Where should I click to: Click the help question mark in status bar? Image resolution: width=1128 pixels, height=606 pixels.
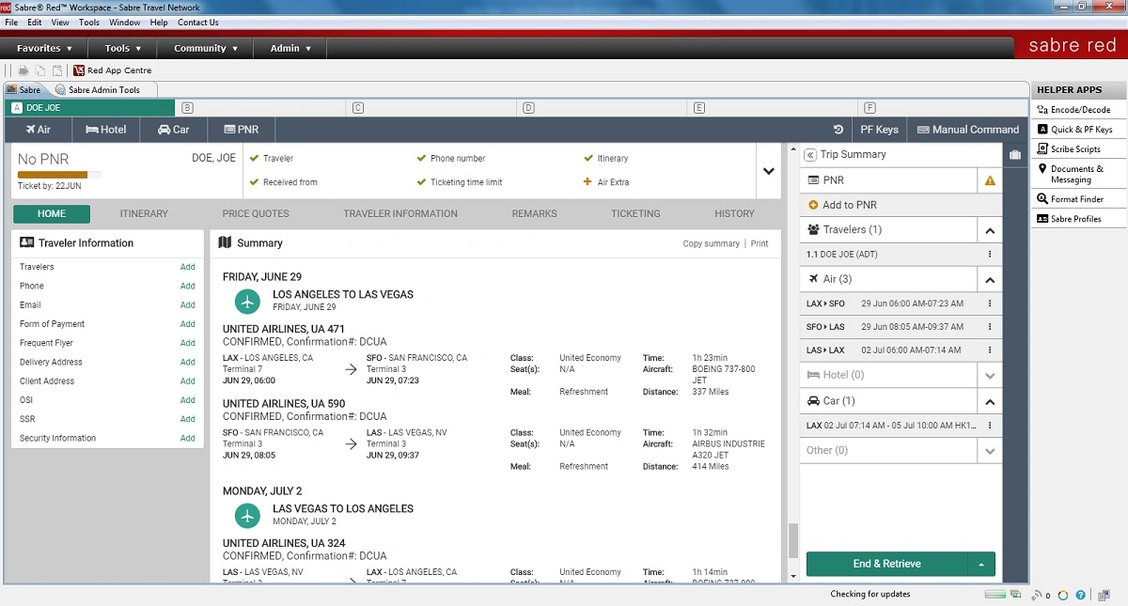(1081, 595)
